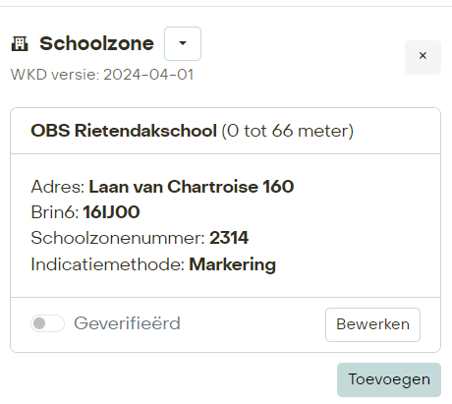This screenshot has width=452, height=404.
Task: Click the arrow inside Schoolzone dropdown button
Action: click(x=183, y=43)
